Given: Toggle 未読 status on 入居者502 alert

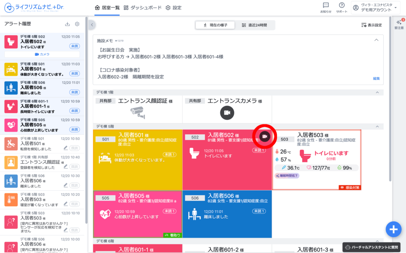Looking at the screenshot, I should [x=74, y=46].
